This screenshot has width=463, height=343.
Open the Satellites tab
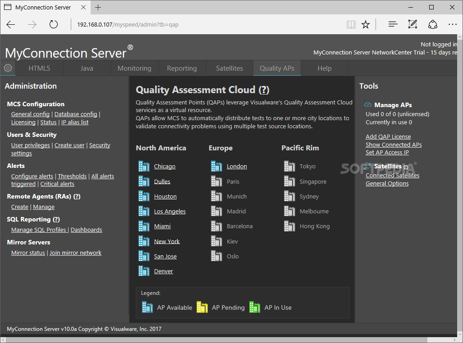pyautogui.click(x=229, y=68)
